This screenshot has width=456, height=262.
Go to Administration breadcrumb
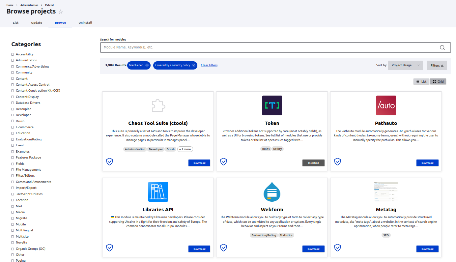pos(29,5)
